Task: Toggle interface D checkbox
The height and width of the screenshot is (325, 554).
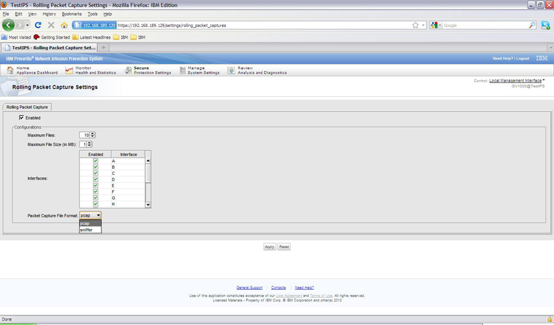Action: click(x=95, y=179)
